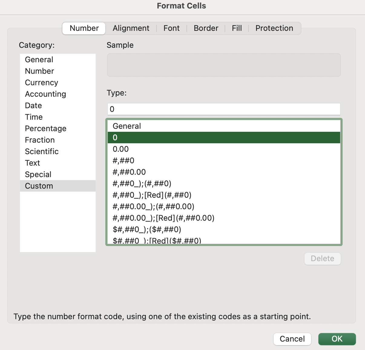Select the Fill tab

coord(237,28)
